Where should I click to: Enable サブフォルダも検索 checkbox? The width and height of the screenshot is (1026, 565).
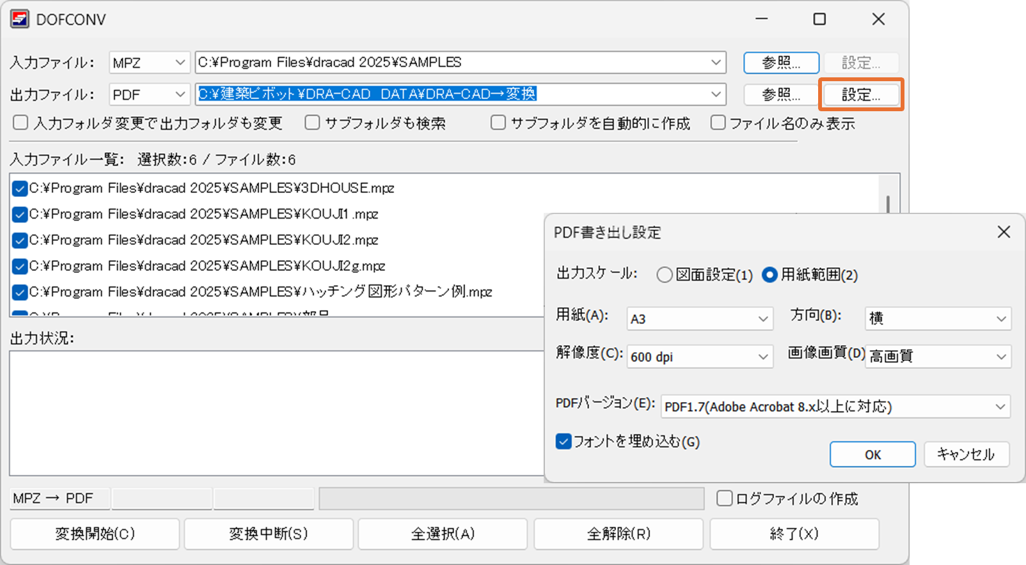point(313,123)
